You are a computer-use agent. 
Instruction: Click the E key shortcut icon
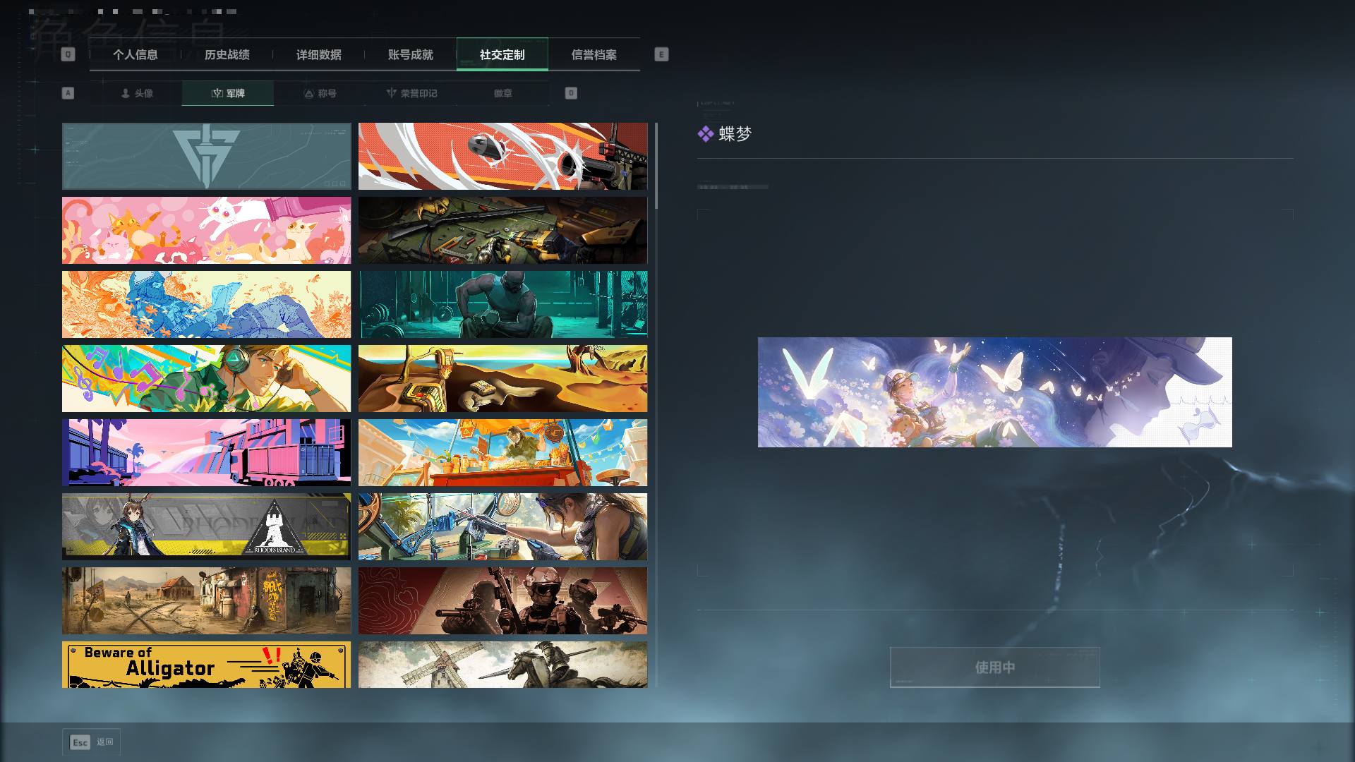[x=661, y=54]
